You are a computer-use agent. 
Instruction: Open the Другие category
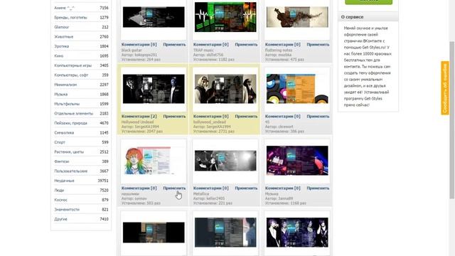click(60, 218)
